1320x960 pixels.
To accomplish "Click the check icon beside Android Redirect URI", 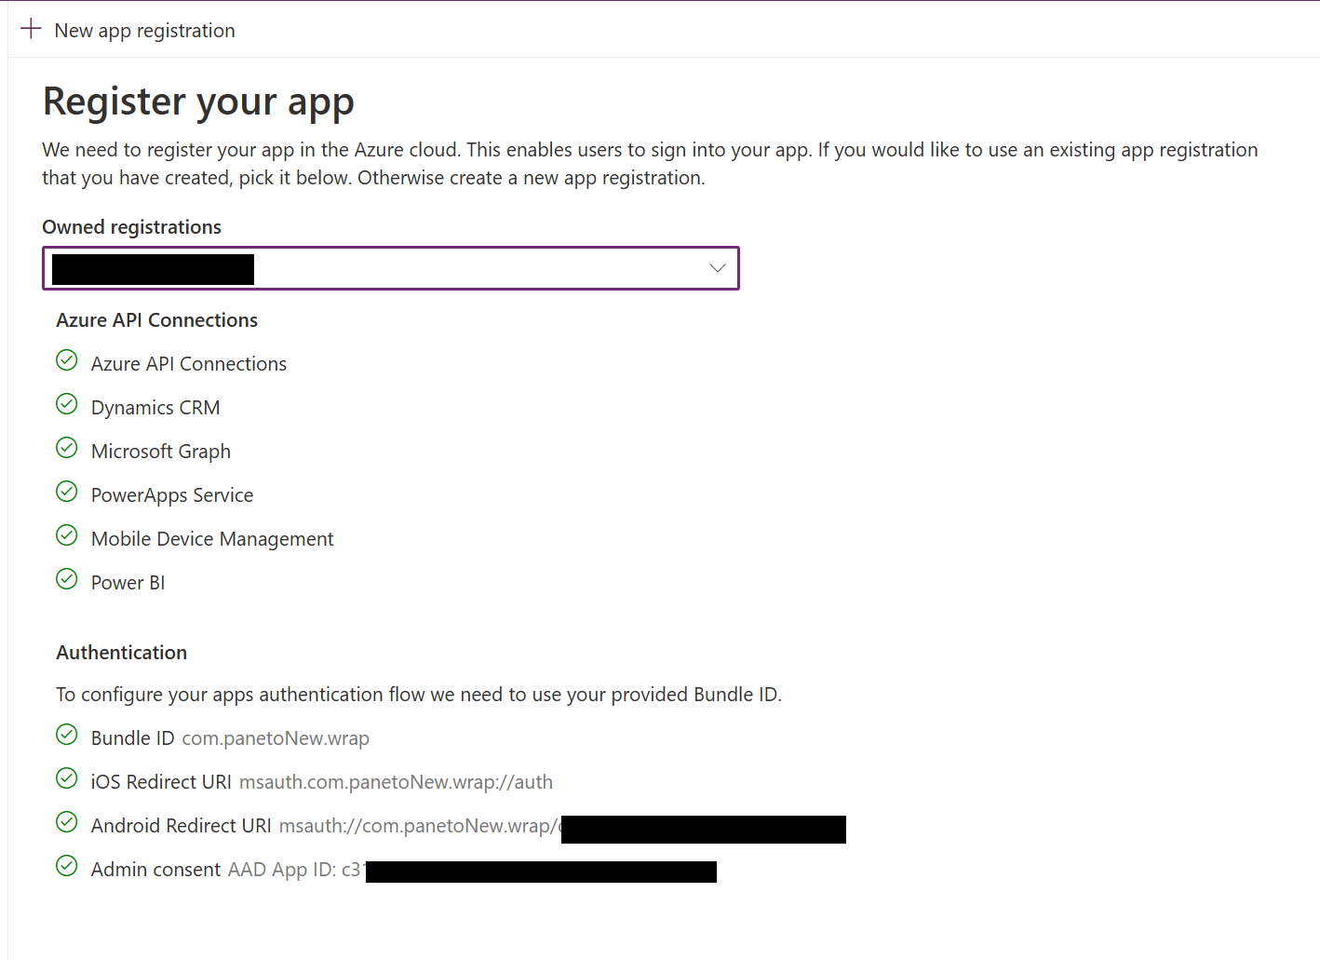I will (x=67, y=822).
